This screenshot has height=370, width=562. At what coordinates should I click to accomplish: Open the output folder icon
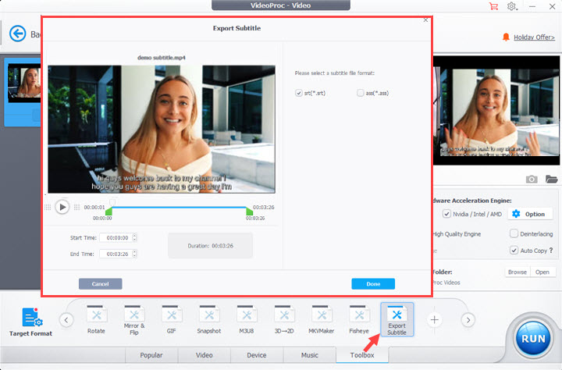tap(551, 179)
